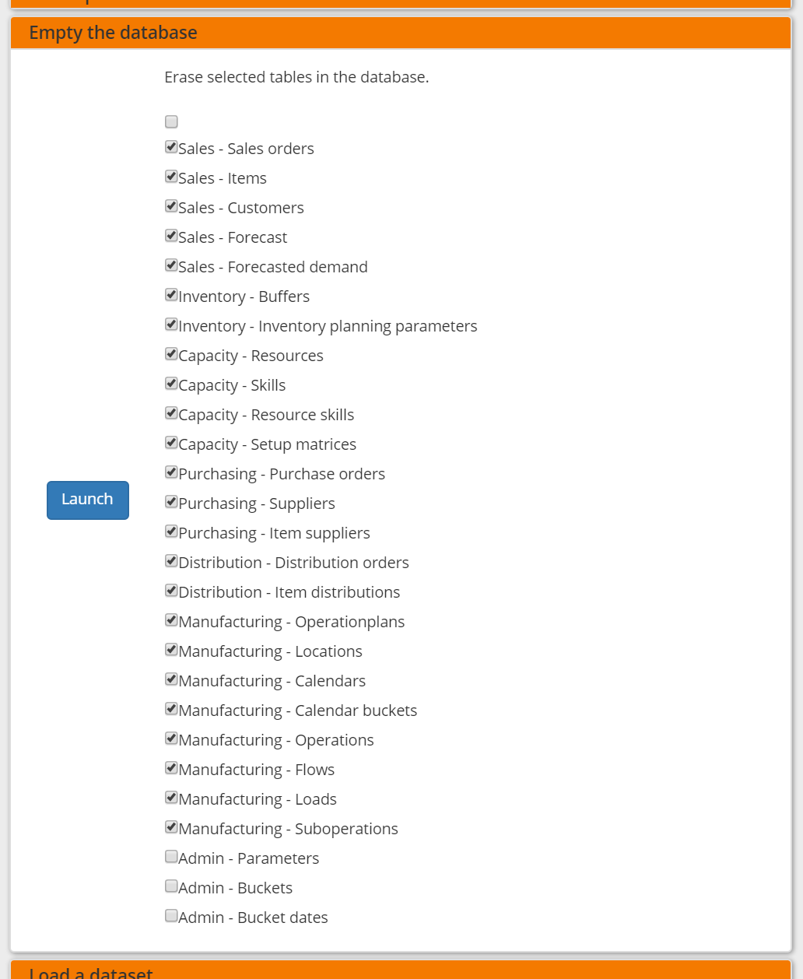Uncheck Capacity - Skills checkbox

pos(171,384)
